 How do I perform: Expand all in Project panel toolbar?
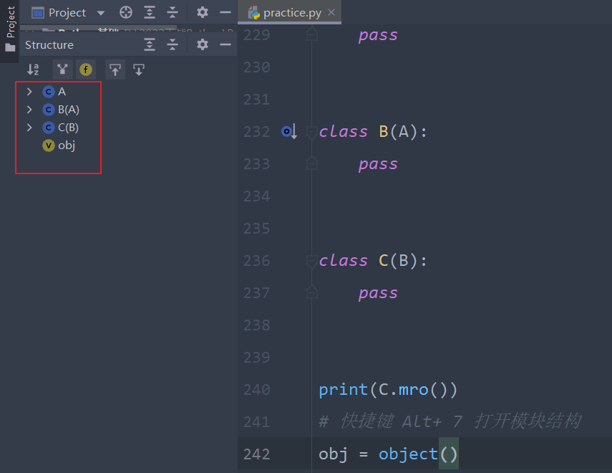click(x=149, y=12)
